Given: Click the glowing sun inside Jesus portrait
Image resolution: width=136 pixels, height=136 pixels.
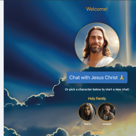Looking at the screenshot, I should click(x=116, y=42).
